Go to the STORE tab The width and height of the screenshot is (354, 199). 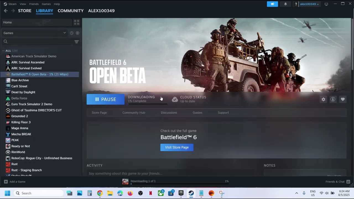pos(25,11)
